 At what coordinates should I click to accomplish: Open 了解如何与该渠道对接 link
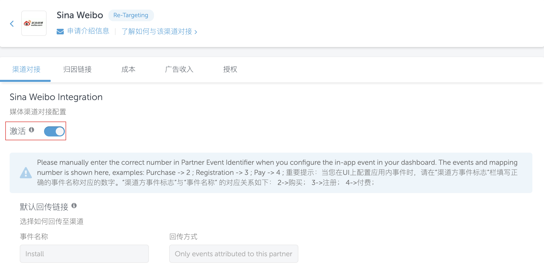(x=157, y=31)
